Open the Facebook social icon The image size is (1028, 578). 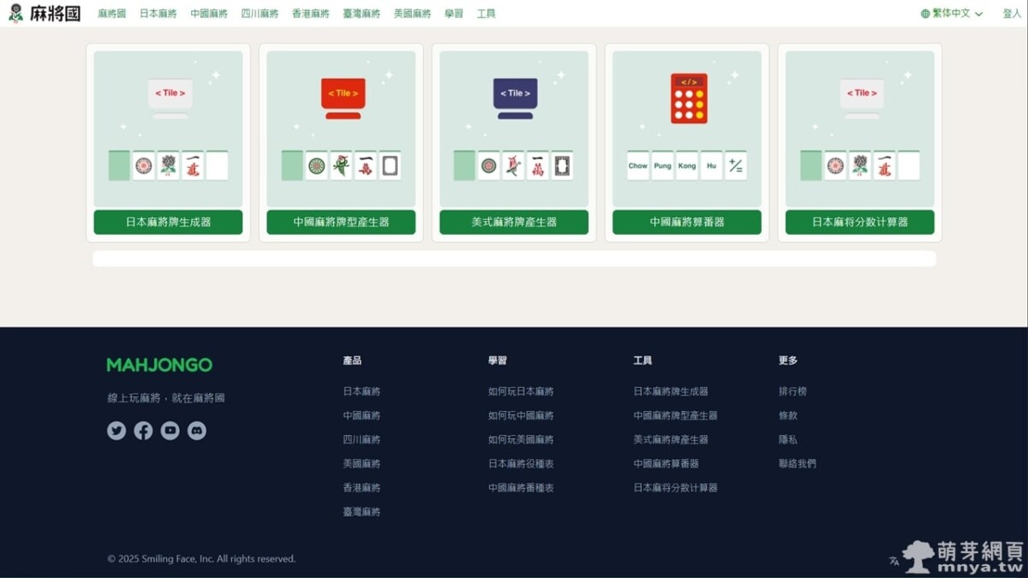pyautogui.click(x=143, y=431)
